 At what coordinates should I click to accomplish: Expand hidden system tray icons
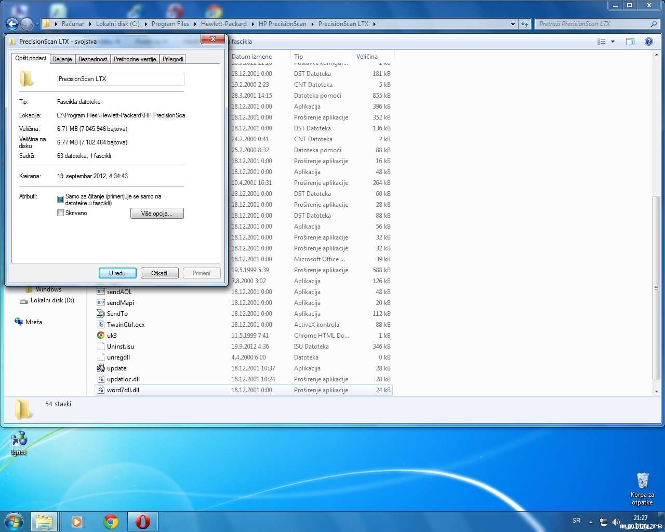(x=590, y=522)
